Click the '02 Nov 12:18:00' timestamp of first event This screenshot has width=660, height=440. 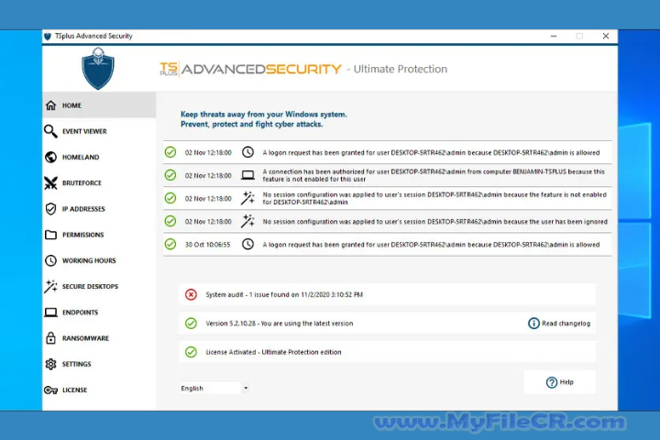click(208, 152)
